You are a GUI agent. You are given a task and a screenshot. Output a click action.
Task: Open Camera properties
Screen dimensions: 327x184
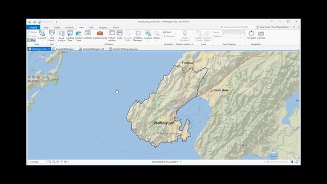261,35
